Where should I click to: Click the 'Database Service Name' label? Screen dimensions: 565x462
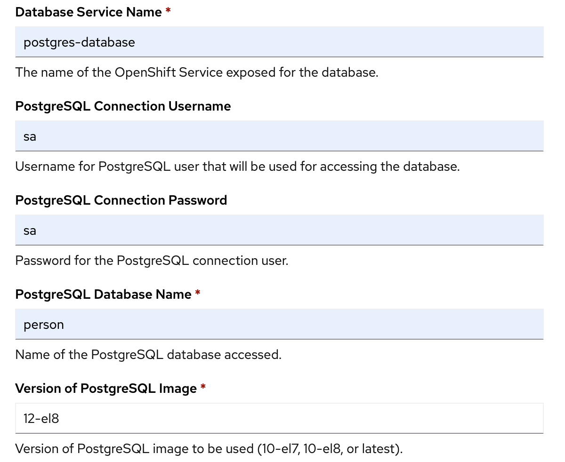[x=89, y=12]
